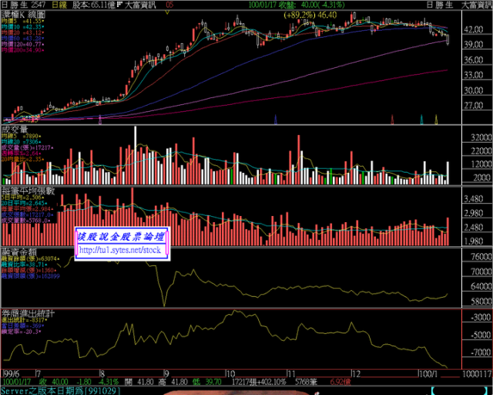Click the 均線5 =7890 volume legend
The width and height of the screenshot is (493, 395).
click(x=21, y=136)
